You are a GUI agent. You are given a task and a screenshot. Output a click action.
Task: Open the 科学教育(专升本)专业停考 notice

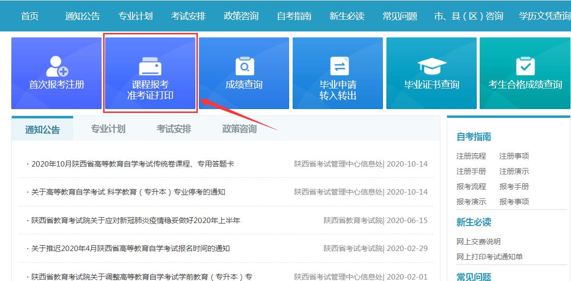click(x=128, y=192)
